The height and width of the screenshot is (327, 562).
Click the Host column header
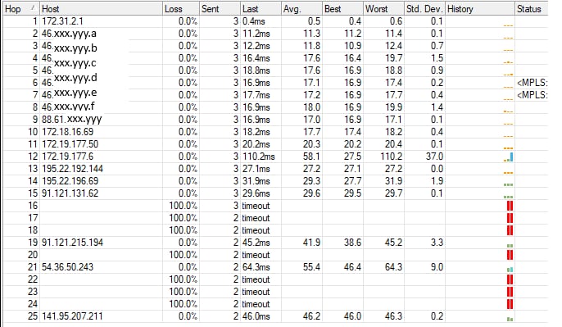pos(101,8)
